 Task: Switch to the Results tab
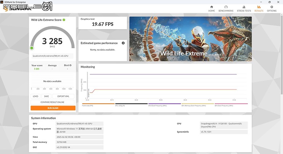point(259,9)
